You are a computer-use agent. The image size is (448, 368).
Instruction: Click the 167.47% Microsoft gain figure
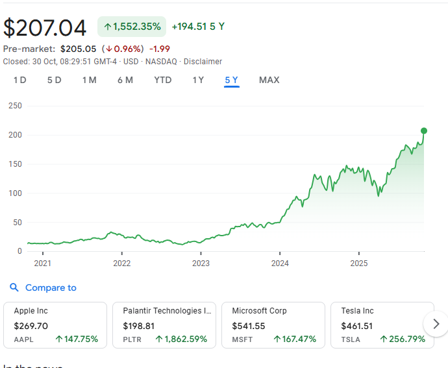click(295, 339)
